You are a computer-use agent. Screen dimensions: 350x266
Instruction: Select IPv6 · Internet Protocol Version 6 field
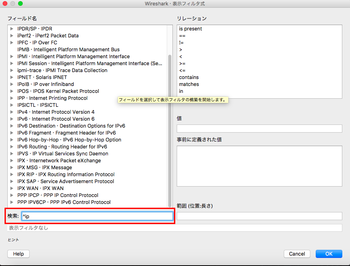(56, 119)
